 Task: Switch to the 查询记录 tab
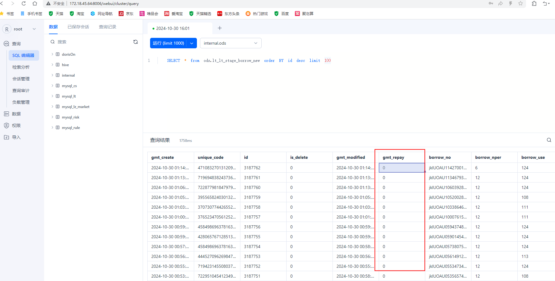(108, 27)
